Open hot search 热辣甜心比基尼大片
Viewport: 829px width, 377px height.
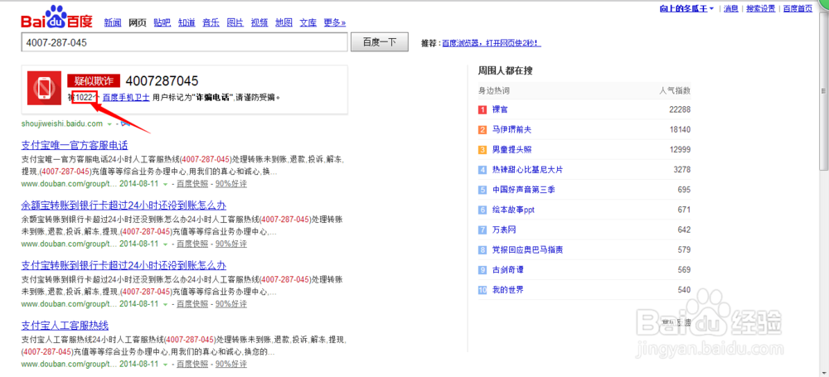pos(527,170)
